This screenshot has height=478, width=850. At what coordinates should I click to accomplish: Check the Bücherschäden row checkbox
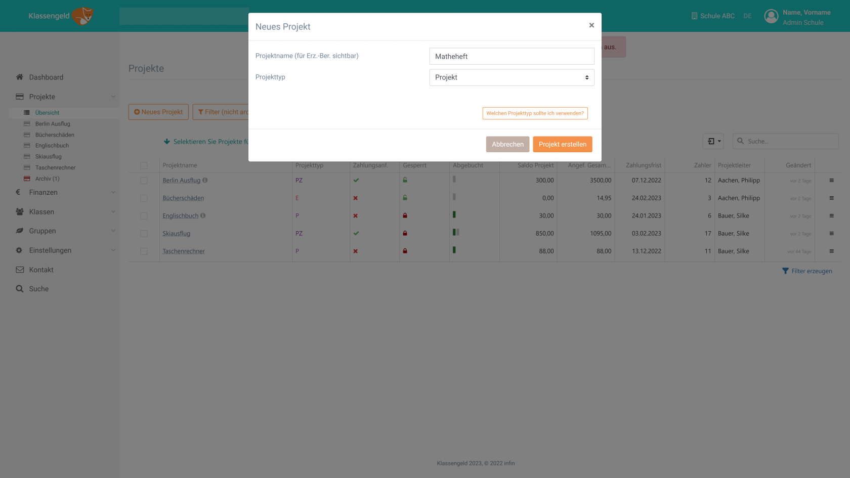pos(144,198)
